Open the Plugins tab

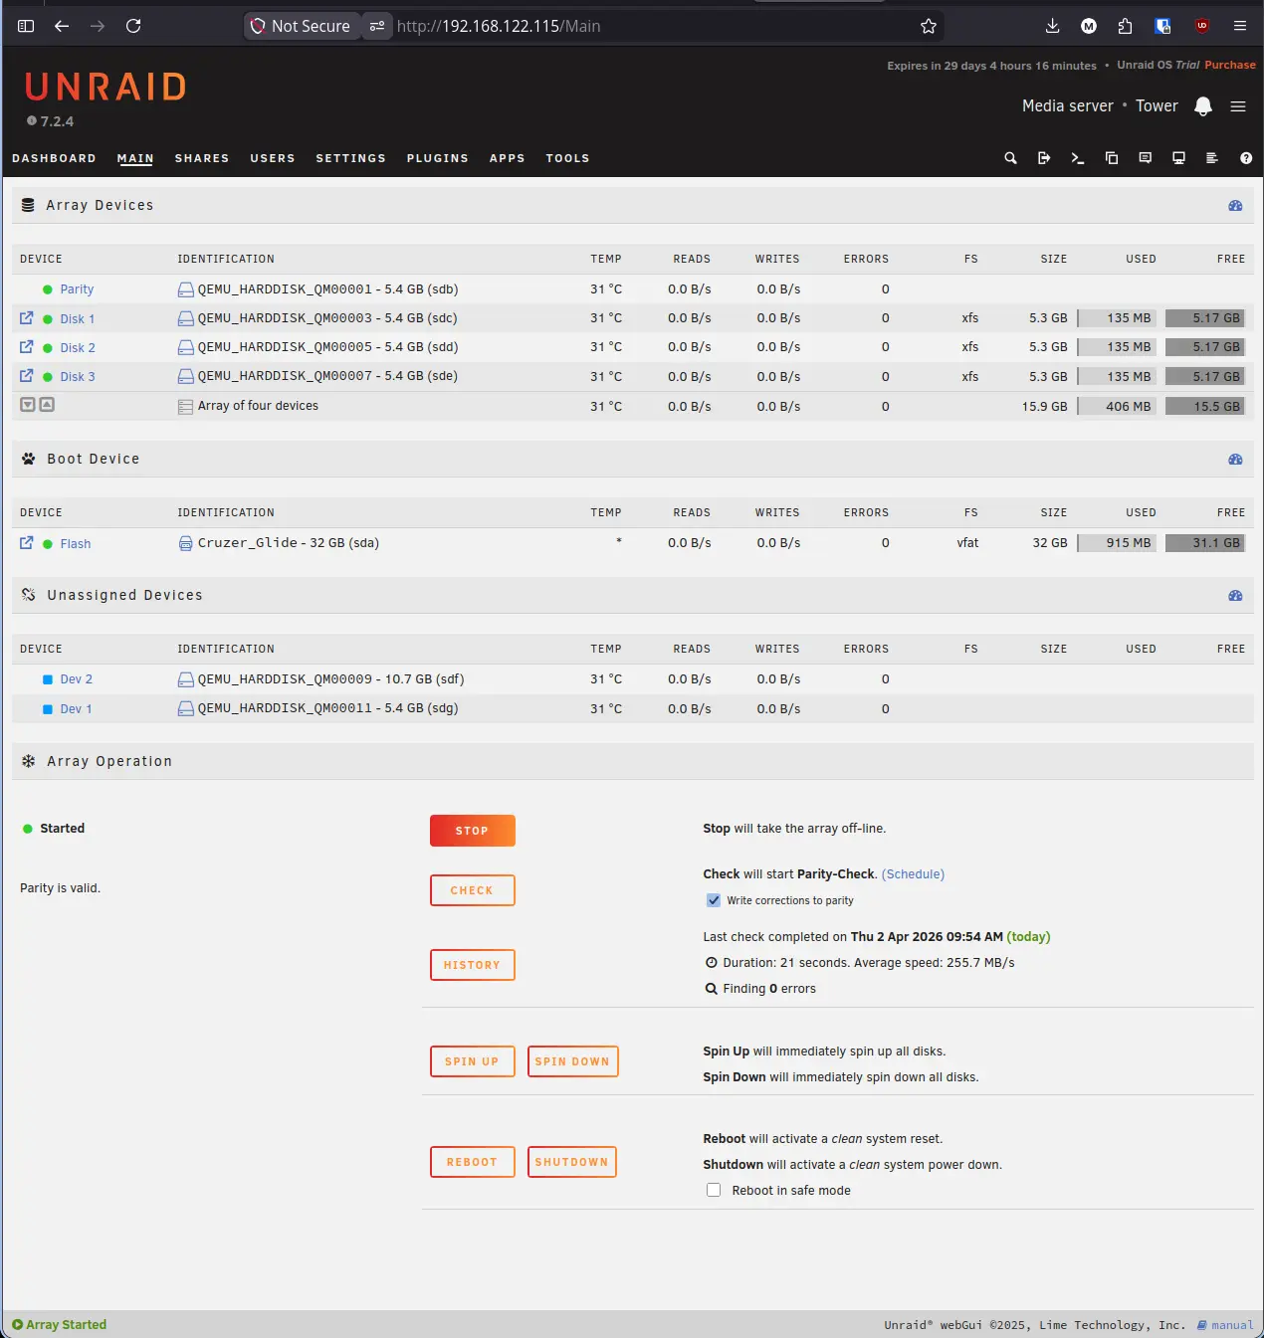coord(437,158)
